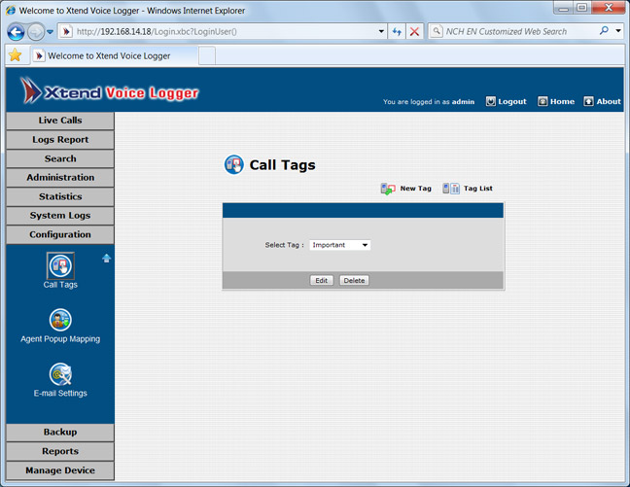
Task: Click the Tag List icon
Action: 451,188
